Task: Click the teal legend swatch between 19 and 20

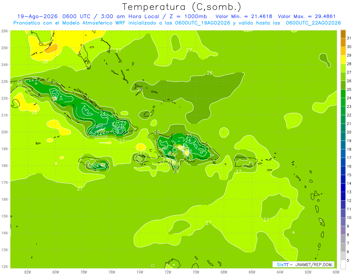Action: click(x=343, y=136)
